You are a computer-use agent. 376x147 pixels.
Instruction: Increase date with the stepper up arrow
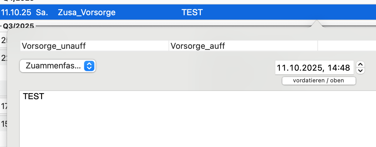(360, 65)
